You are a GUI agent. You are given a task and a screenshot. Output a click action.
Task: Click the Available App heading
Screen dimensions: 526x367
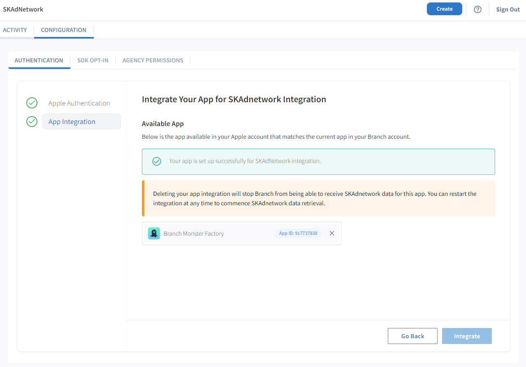pyautogui.click(x=163, y=124)
